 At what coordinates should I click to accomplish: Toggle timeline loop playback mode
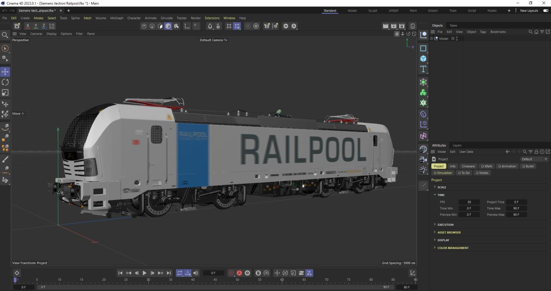pyautogui.click(x=180, y=273)
